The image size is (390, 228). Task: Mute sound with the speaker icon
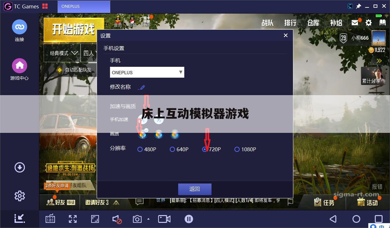point(117,219)
